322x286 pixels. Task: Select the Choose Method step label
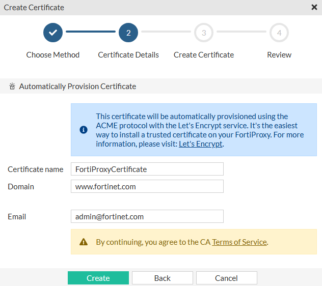tap(53, 55)
